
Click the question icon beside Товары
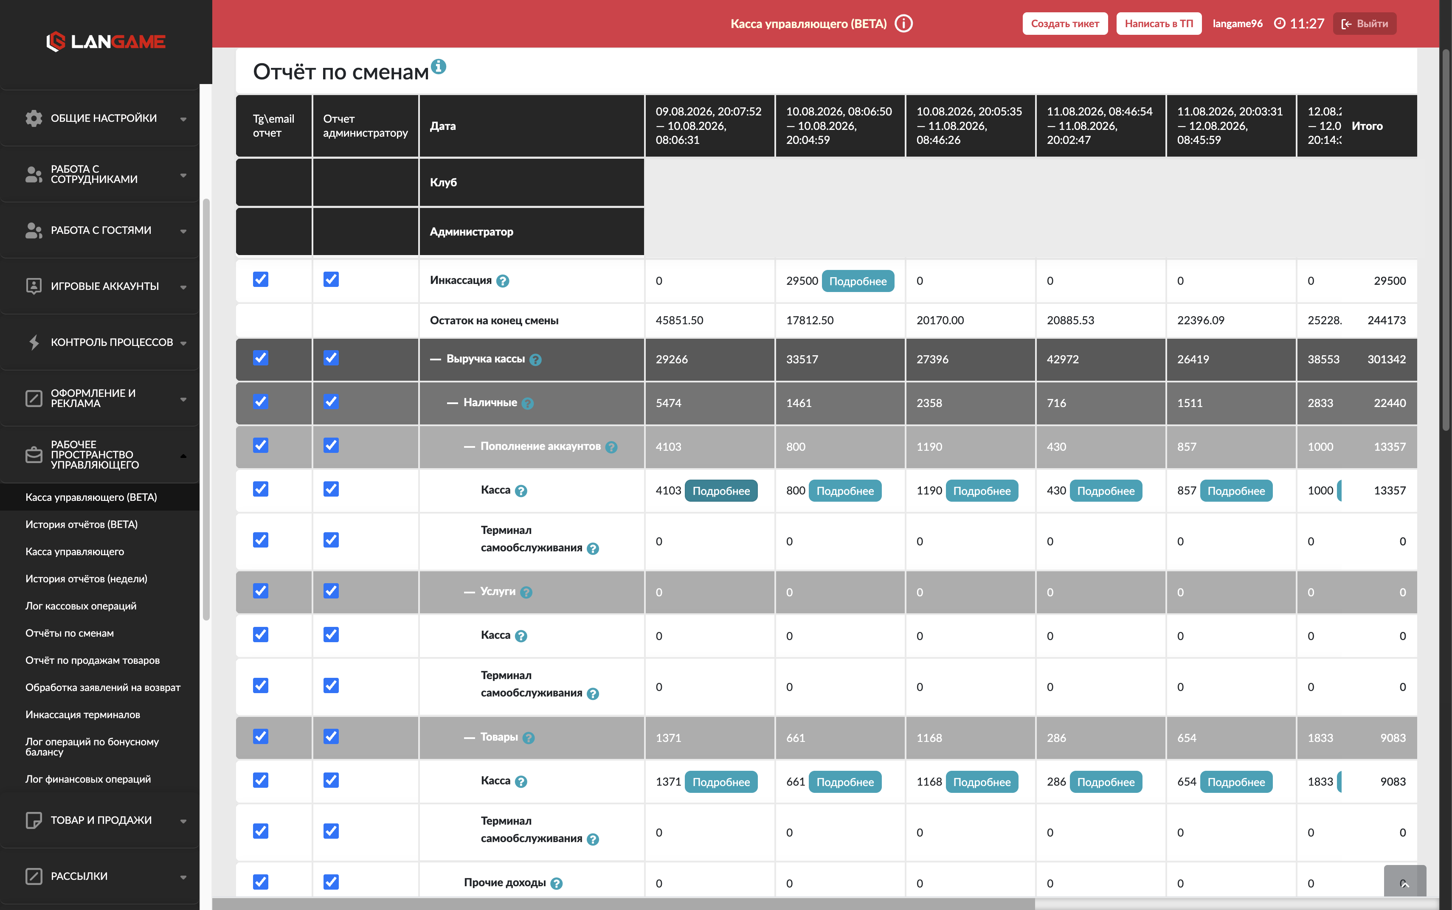[x=528, y=738]
